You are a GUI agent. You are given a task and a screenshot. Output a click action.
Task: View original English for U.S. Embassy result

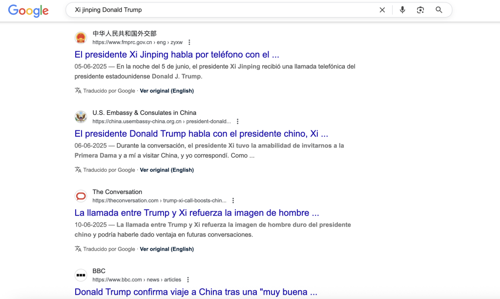pos(167,170)
